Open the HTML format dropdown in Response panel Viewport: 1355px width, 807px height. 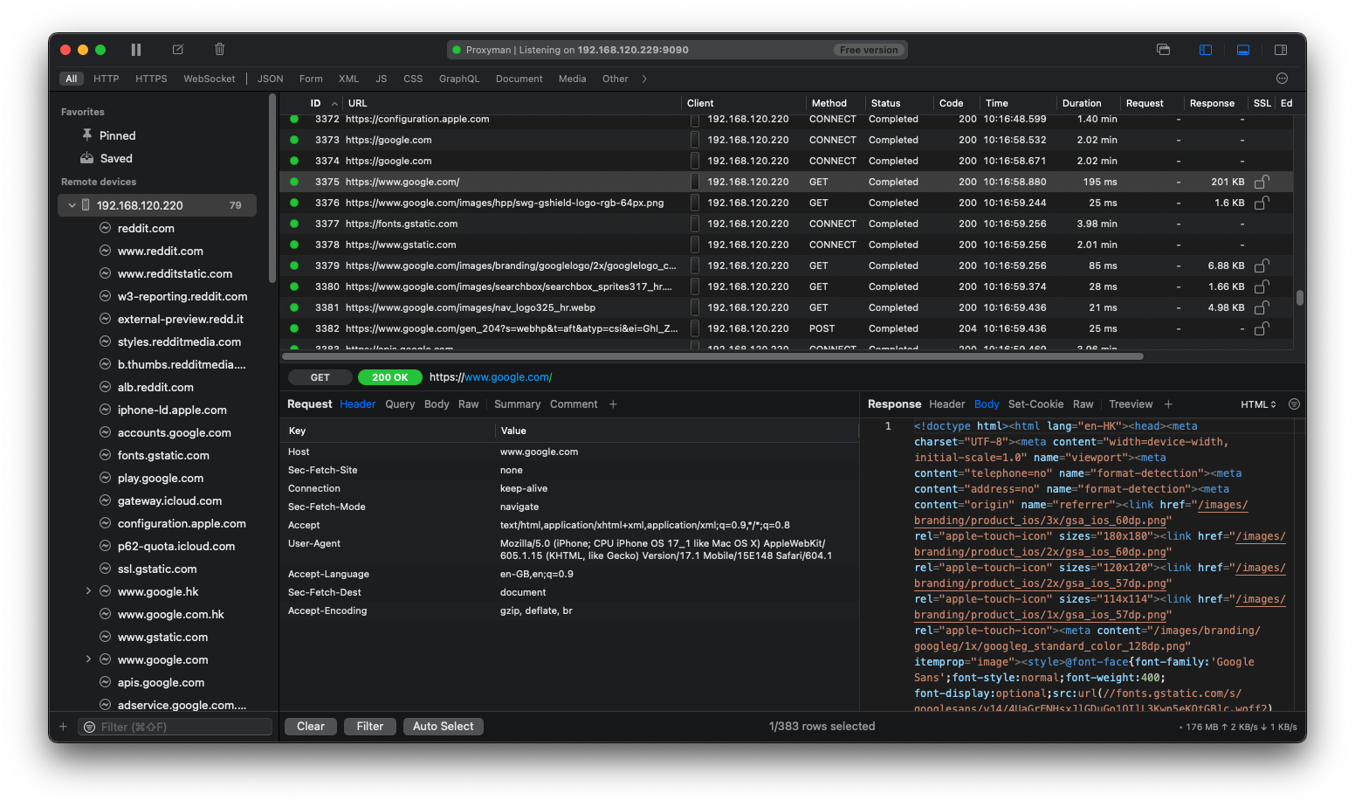pyautogui.click(x=1257, y=403)
